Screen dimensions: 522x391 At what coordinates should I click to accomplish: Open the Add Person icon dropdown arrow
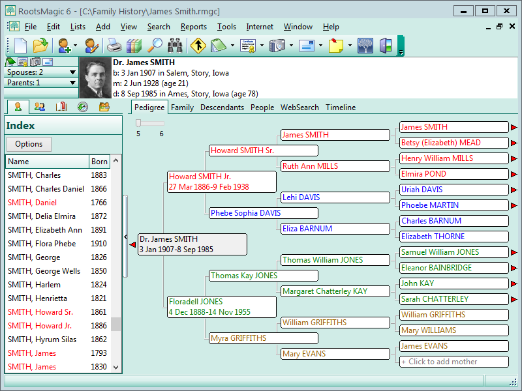coord(75,46)
